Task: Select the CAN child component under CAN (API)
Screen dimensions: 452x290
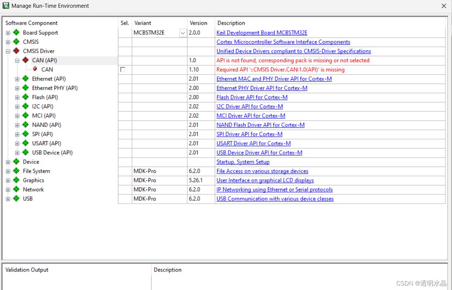Action: pyautogui.click(x=47, y=69)
